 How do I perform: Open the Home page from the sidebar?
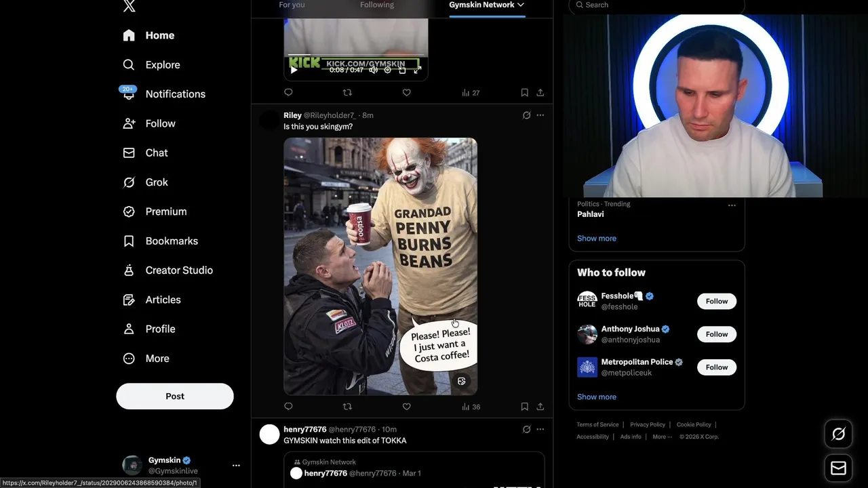149,35
